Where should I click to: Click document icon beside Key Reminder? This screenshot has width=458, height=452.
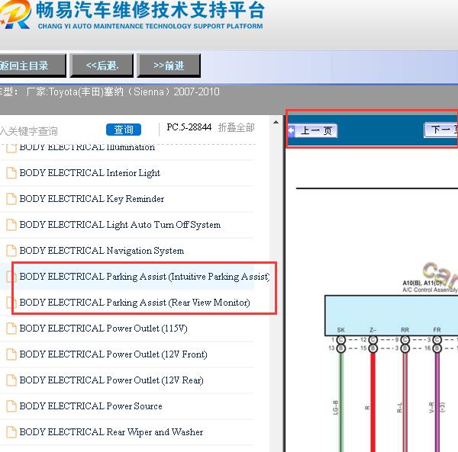11,199
